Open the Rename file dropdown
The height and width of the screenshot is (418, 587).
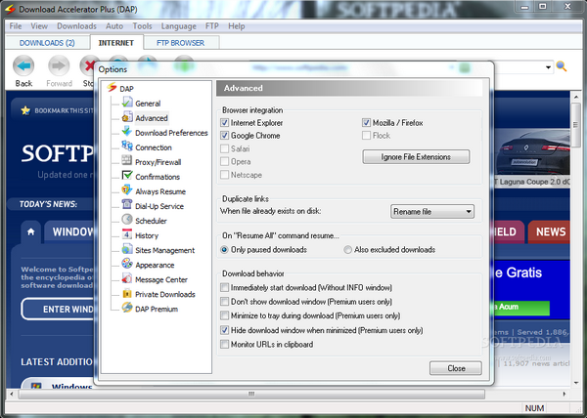pyautogui.click(x=432, y=211)
